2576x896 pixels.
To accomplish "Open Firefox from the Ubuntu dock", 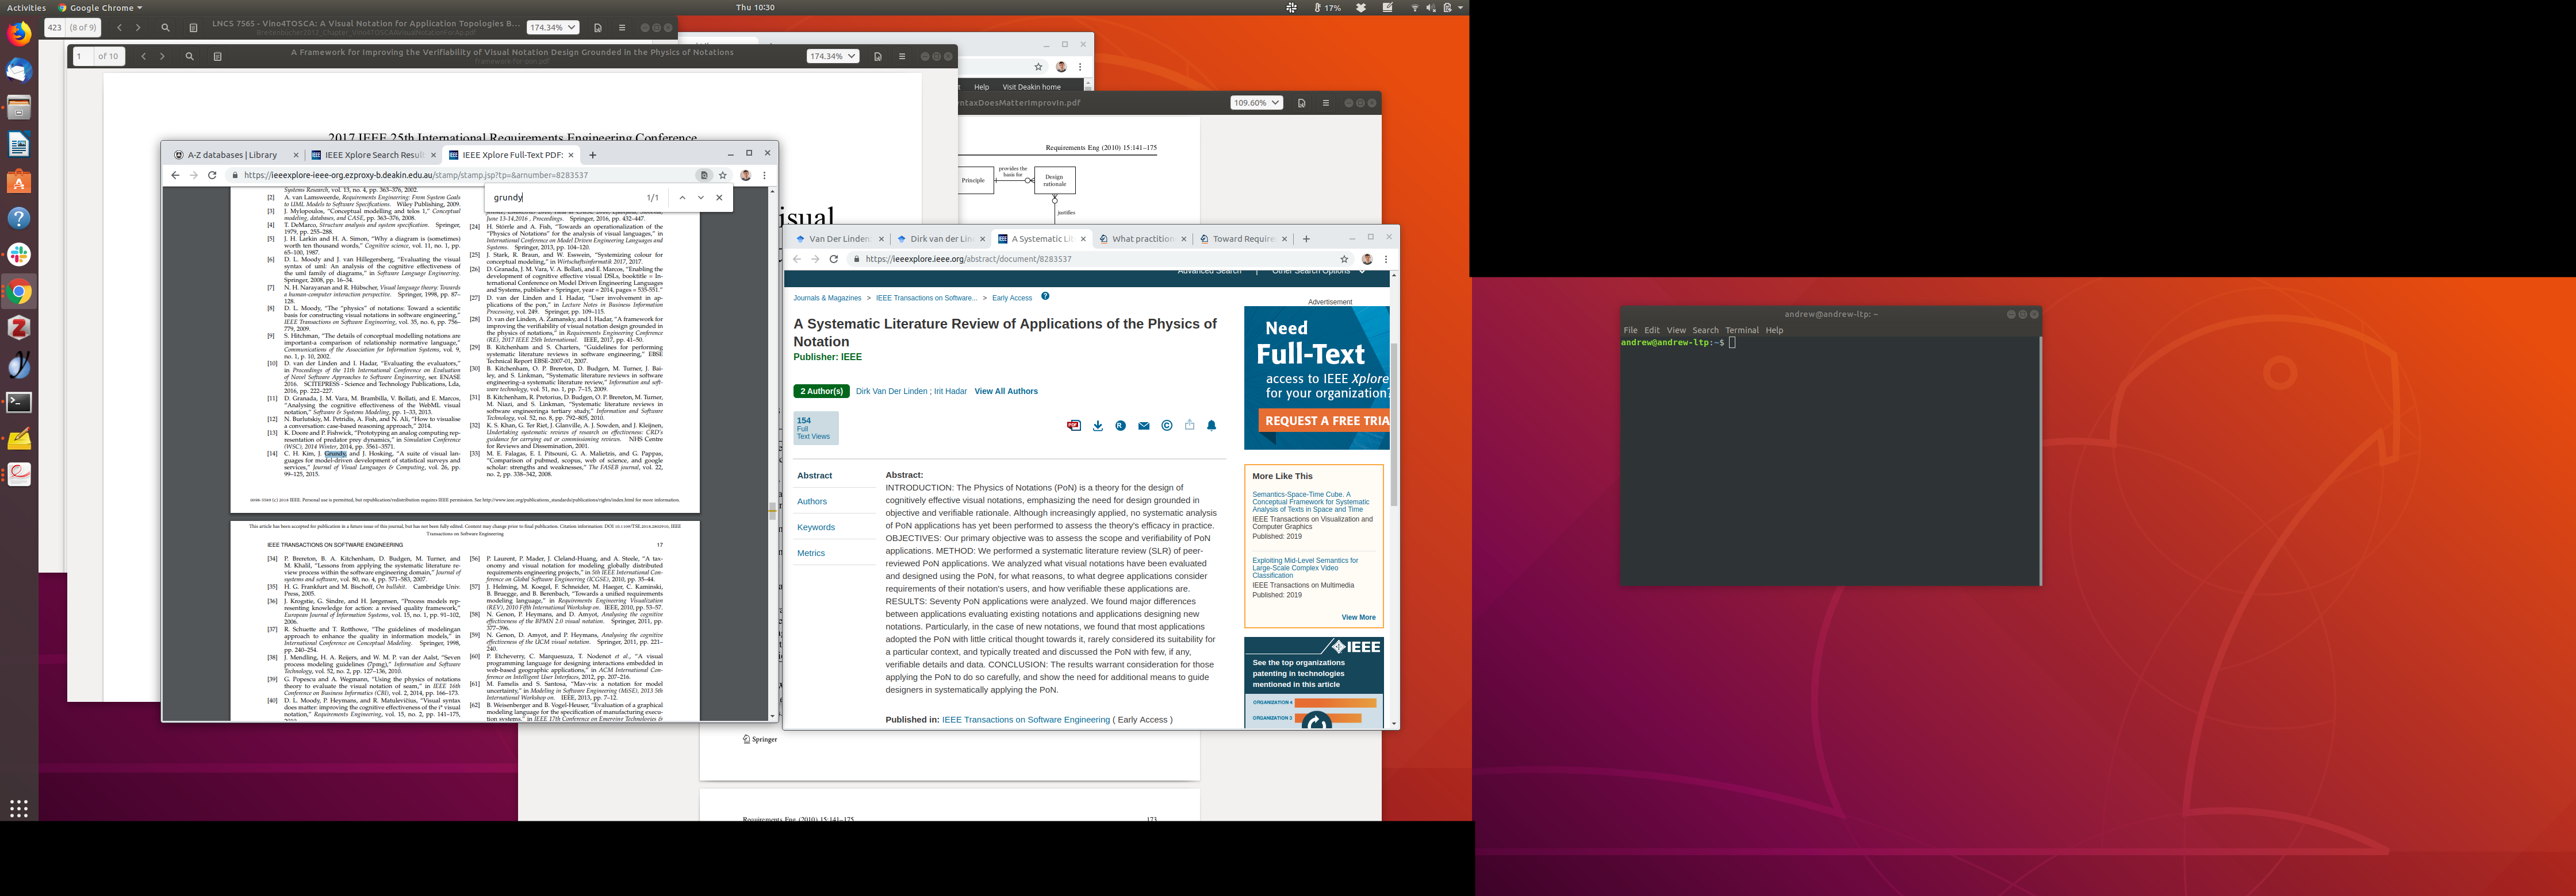I will pos(19,34).
